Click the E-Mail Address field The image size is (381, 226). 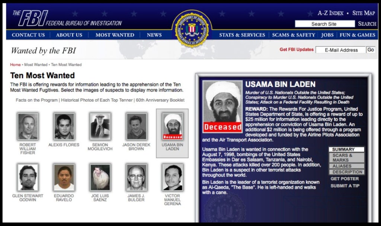[341, 50]
